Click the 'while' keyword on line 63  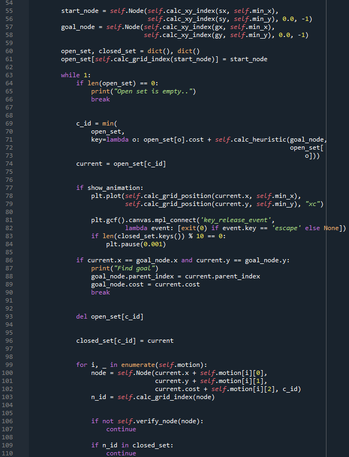70,75
